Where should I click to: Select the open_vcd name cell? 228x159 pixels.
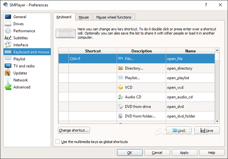tap(190, 87)
